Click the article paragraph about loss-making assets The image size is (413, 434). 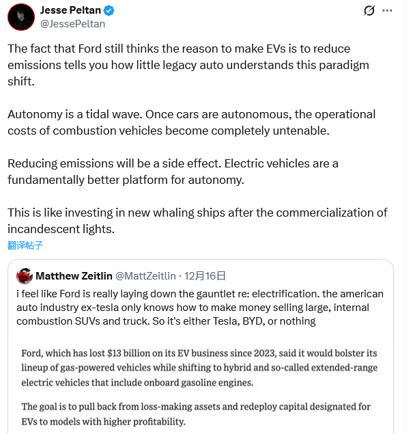[196, 413]
